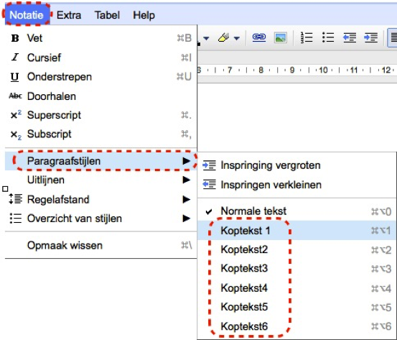Open the highlight color dropdown arrow
This screenshot has width=397, height=340.
tap(236, 38)
